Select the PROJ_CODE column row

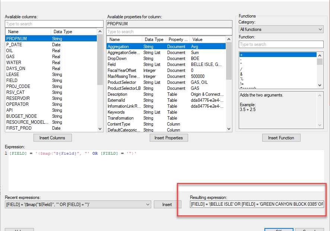click(51, 86)
